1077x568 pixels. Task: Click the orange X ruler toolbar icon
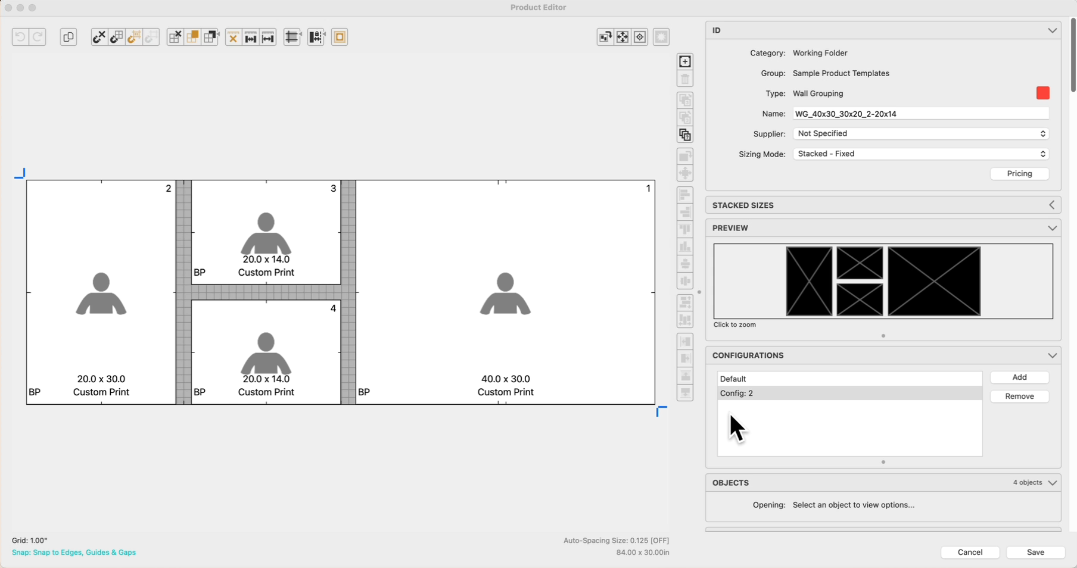pyautogui.click(x=233, y=37)
